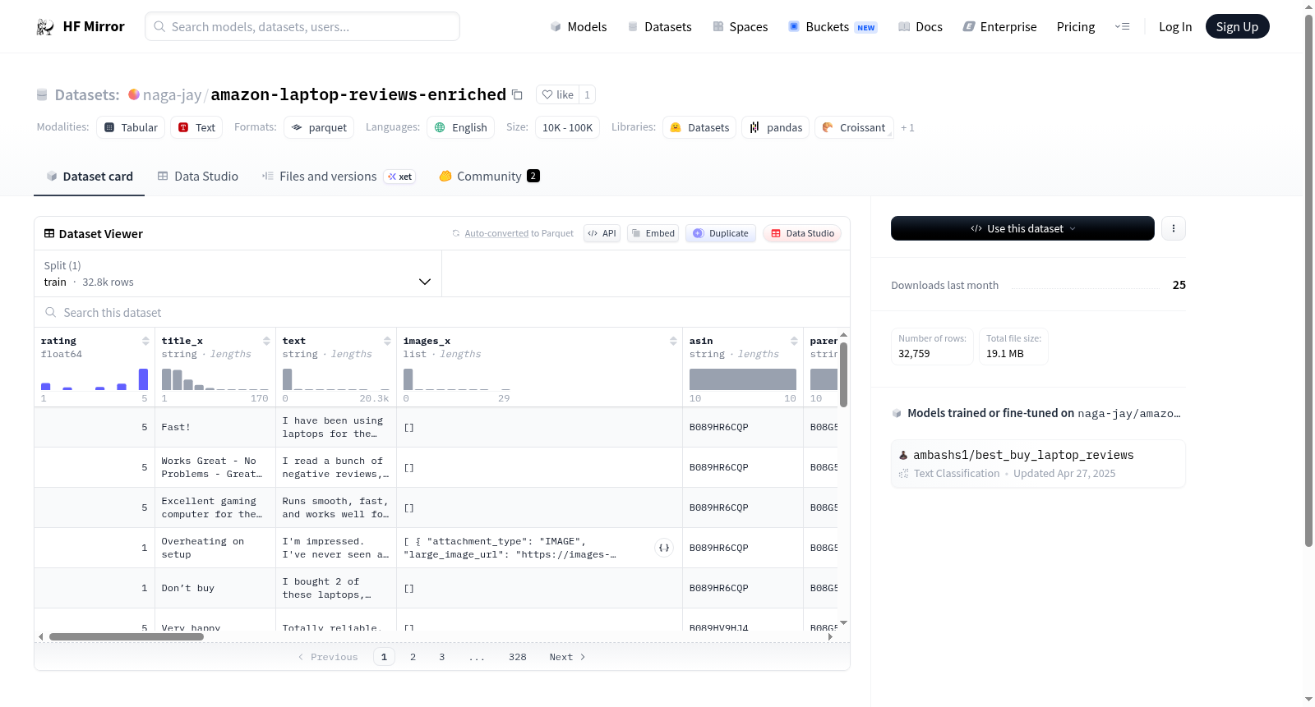
Task: Select the English language tag
Action: tap(460, 127)
